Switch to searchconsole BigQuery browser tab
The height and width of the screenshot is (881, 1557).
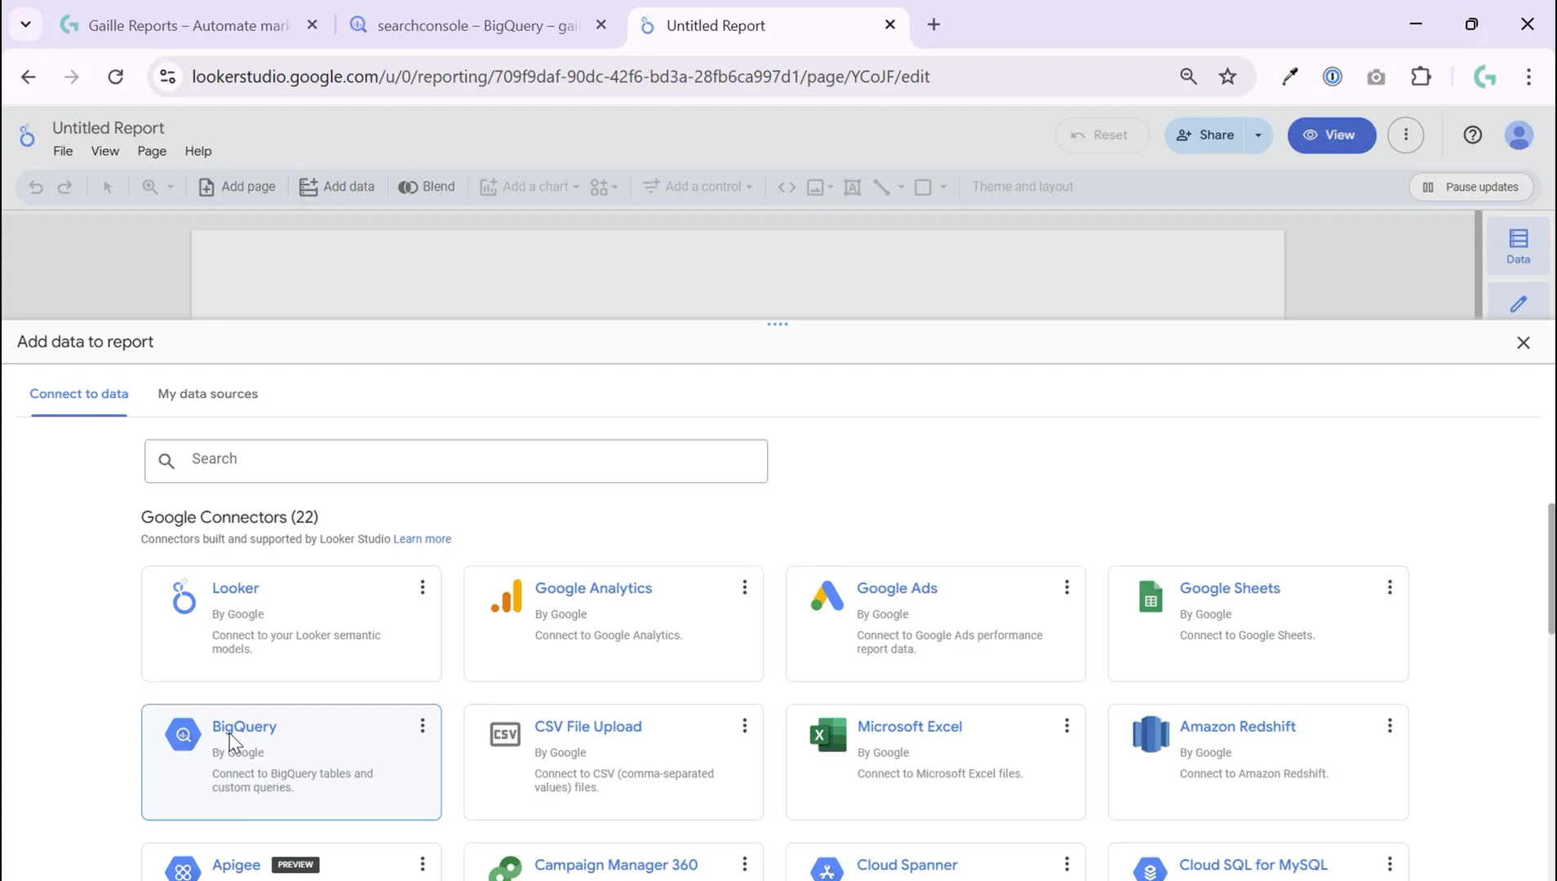pyautogui.click(x=477, y=25)
